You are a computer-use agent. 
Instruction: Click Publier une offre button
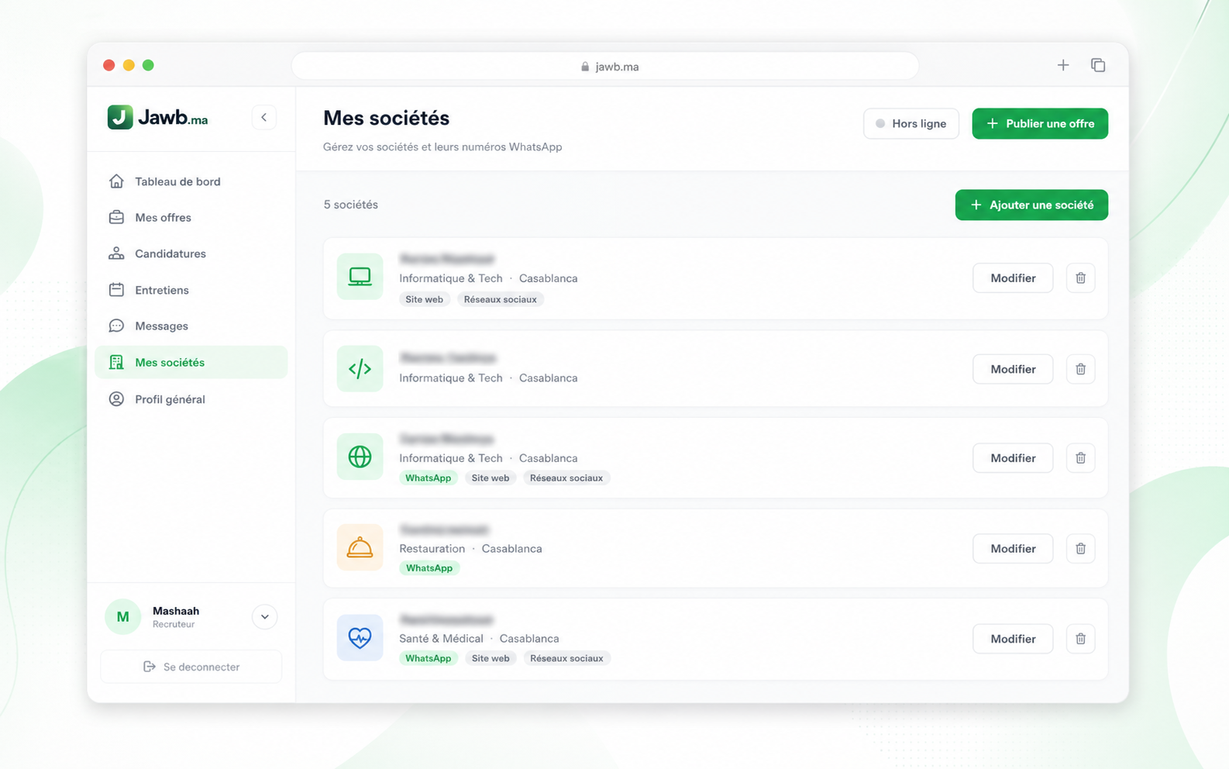coord(1040,123)
